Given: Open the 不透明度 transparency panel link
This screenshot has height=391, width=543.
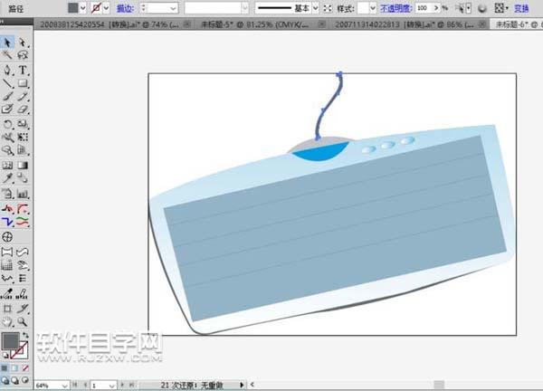Looking at the screenshot, I should pos(396,8).
